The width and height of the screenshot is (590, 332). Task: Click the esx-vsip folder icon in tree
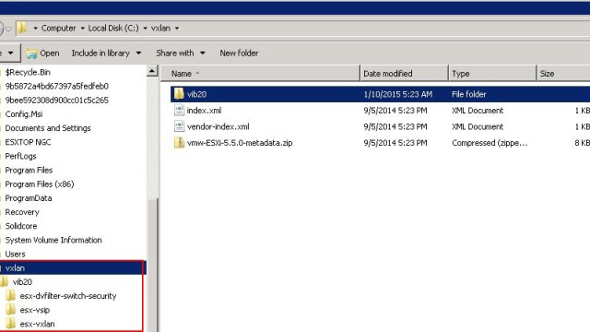click(x=11, y=310)
